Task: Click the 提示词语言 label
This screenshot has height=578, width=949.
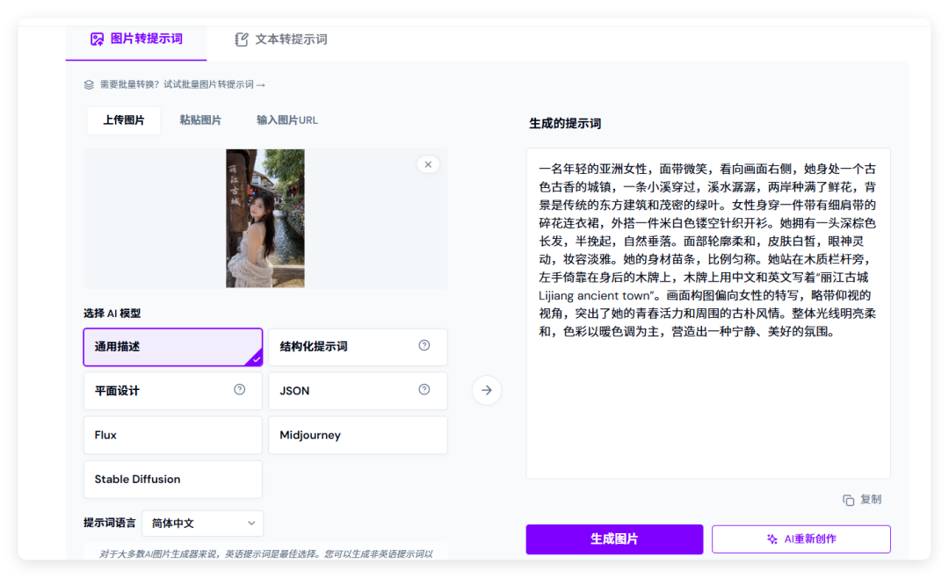Action: (x=110, y=523)
